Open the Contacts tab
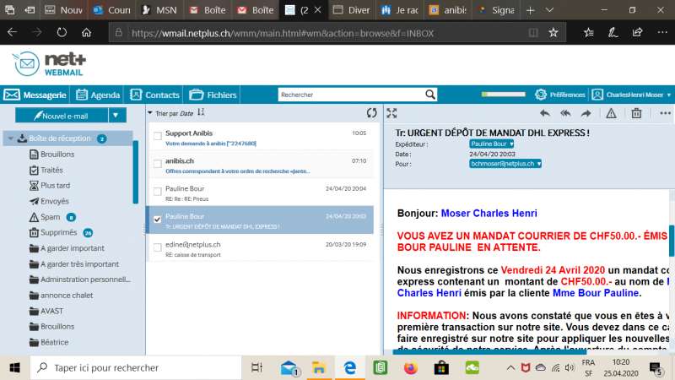 coord(154,95)
